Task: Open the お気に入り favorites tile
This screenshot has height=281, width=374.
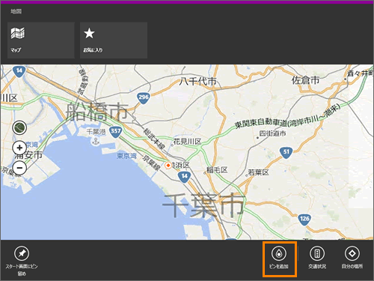Action: (114, 40)
